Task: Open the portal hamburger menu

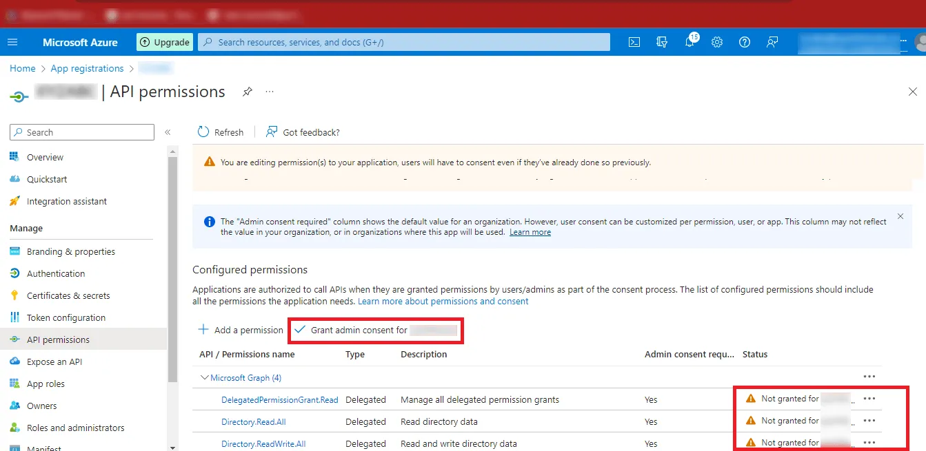Action: pos(12,42)
